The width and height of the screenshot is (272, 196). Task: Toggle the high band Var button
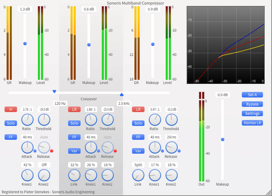(x=138, y=151)
